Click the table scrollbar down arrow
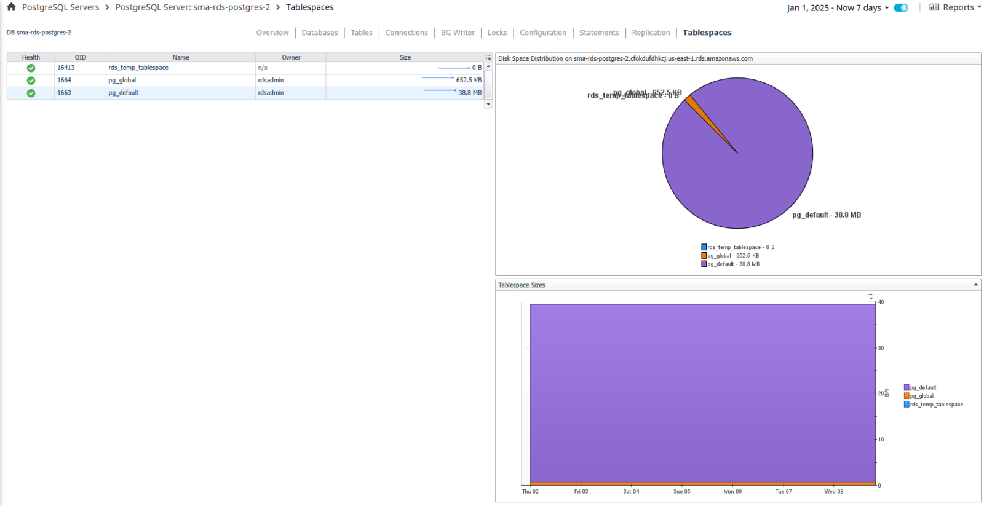This screenshot has width=984, height=506. (488, 104)
